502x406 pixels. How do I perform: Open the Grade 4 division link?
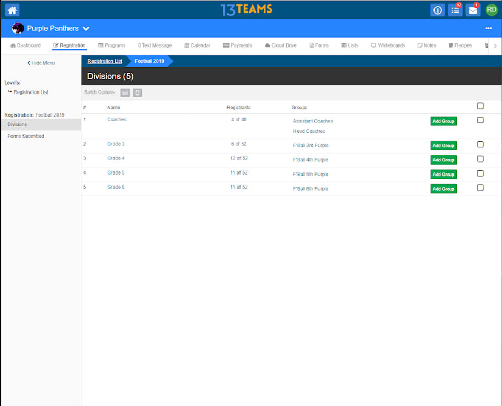pos(116,158)
